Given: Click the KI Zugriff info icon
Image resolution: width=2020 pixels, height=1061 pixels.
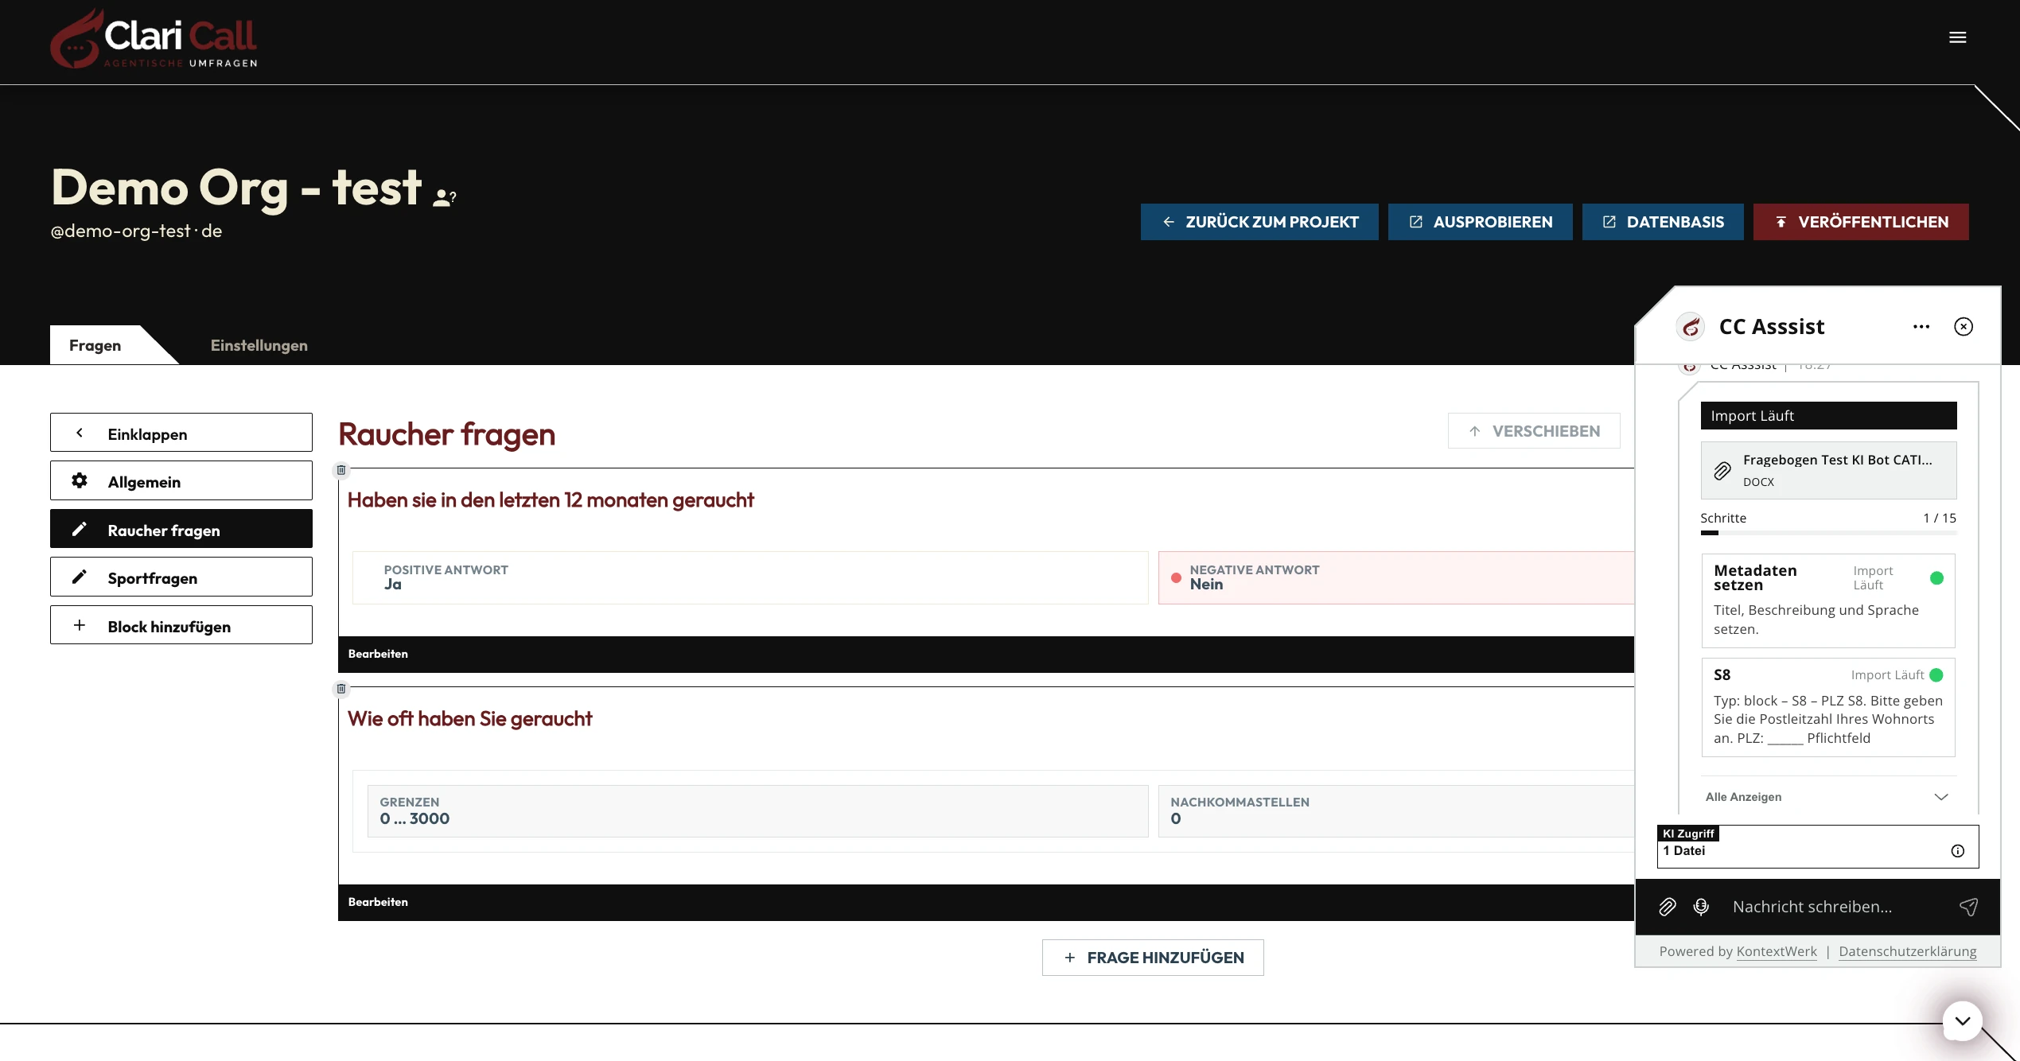Looking at the screenshot, I should (1958, 851).
